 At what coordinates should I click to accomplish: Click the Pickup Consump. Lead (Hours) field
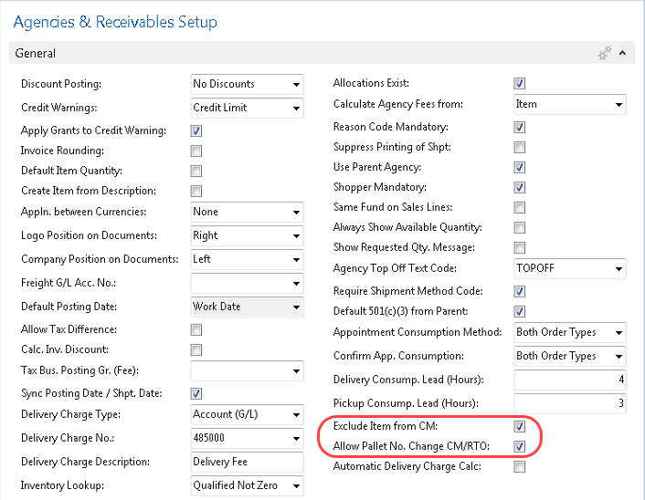pyautogui.click(x=569, y=402)
